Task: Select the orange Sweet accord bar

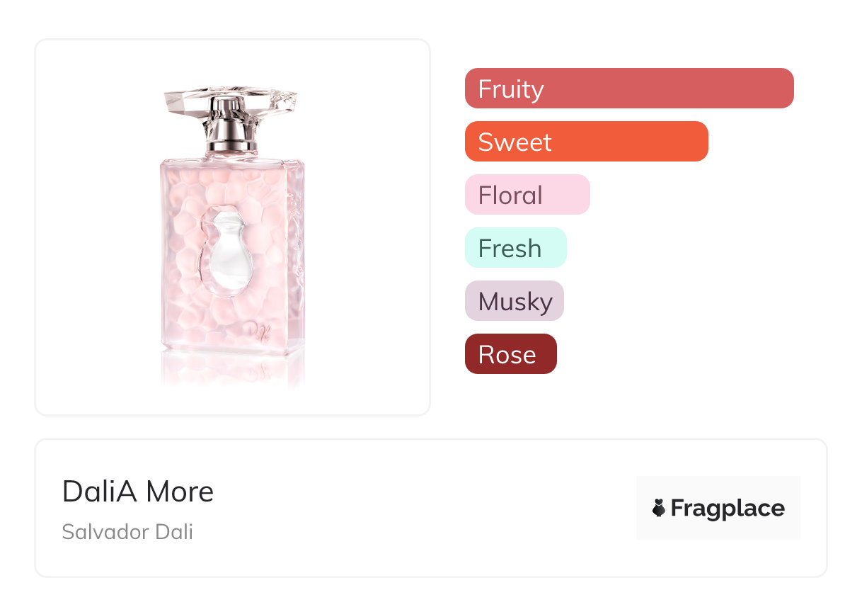Action: (x=586, y=142)
